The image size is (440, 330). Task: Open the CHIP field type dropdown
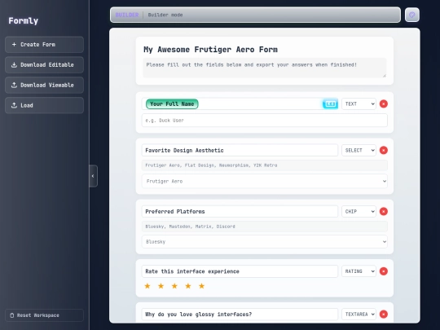[359, 211]
